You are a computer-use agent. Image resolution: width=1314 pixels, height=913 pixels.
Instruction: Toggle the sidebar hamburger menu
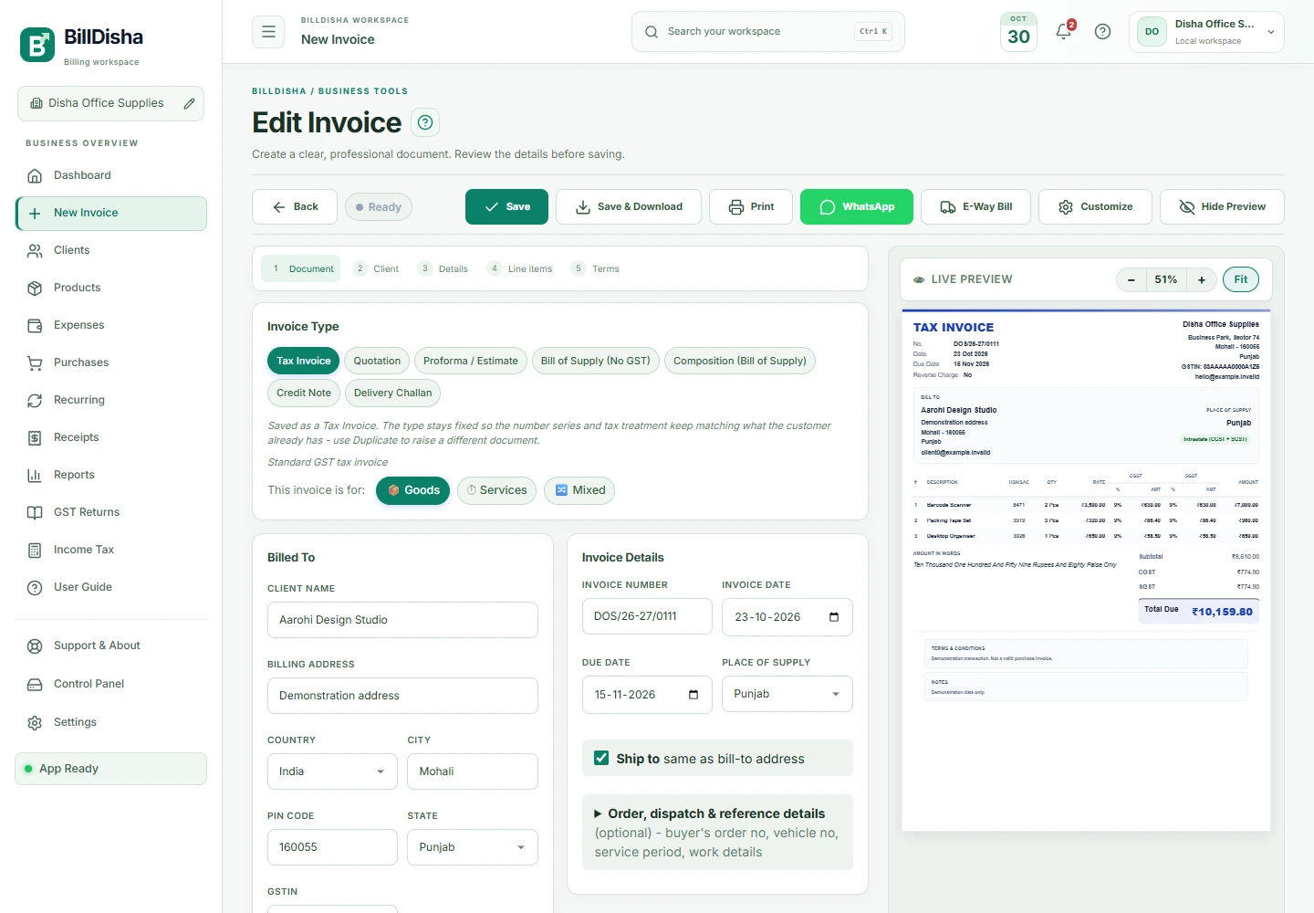pyautogui.click(x=268, y=31)
